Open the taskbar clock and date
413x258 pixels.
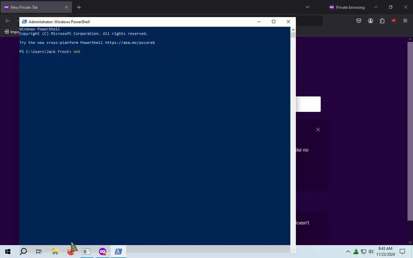coord(385,252)
